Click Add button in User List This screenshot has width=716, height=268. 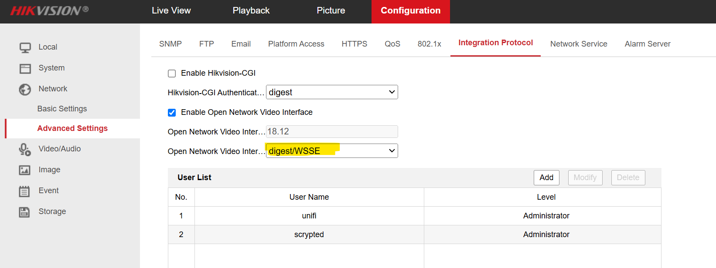coord(546,178)
